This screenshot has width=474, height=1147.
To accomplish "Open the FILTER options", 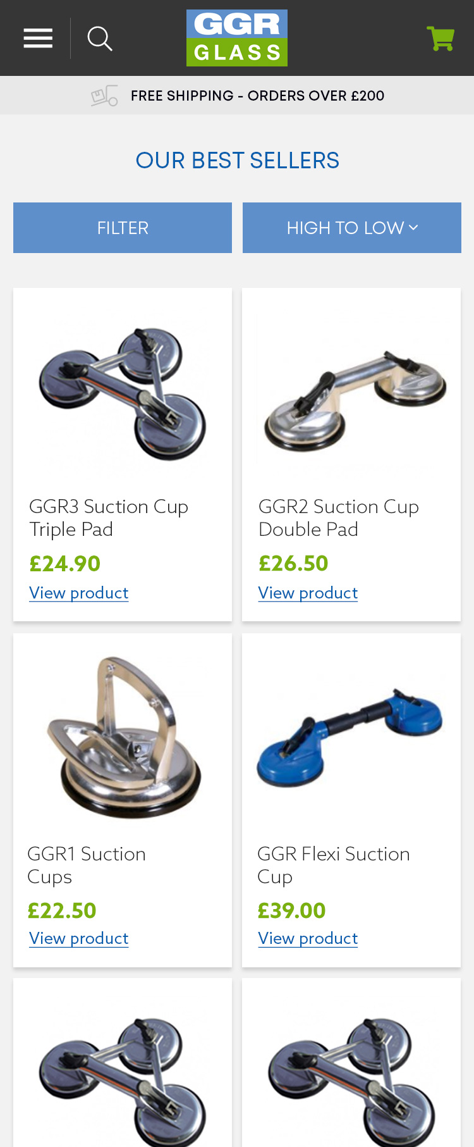I will click(x=123, y=228).
